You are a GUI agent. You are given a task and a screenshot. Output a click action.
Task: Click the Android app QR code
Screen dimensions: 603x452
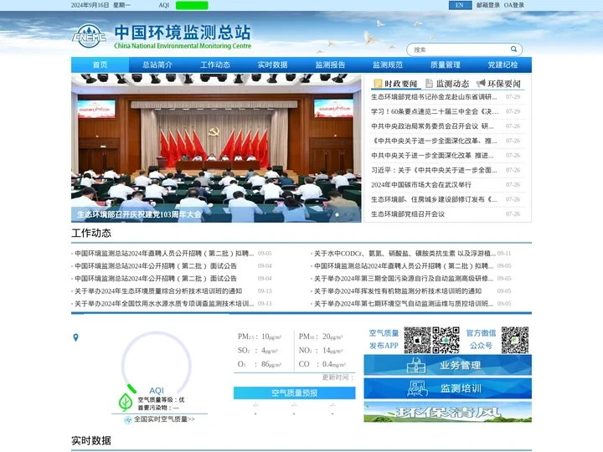[x=446, y=340]
